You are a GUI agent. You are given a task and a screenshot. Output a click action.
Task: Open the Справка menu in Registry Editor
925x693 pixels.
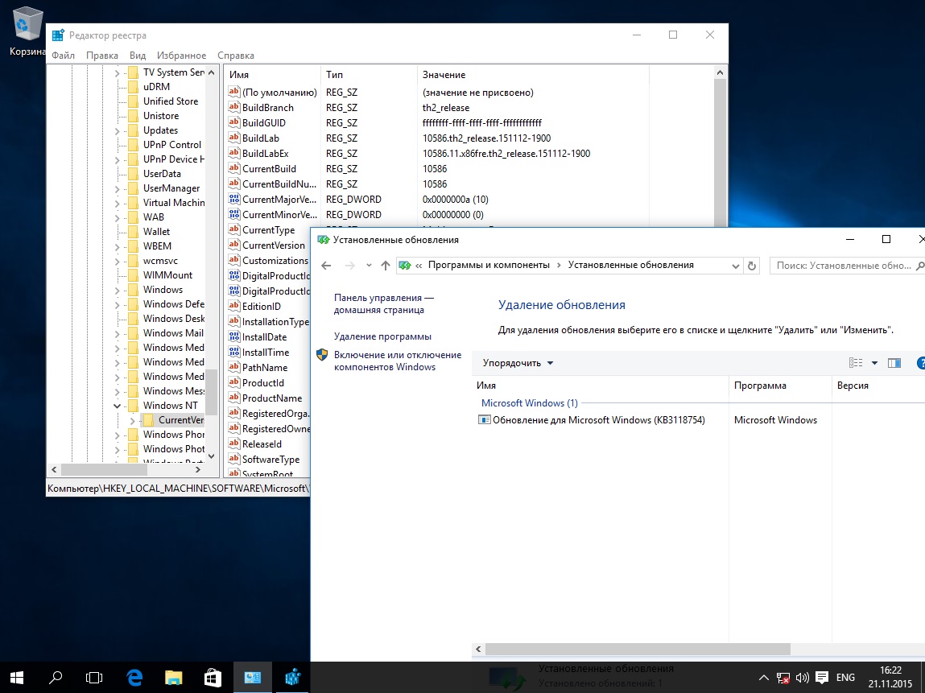coord(236,56)
